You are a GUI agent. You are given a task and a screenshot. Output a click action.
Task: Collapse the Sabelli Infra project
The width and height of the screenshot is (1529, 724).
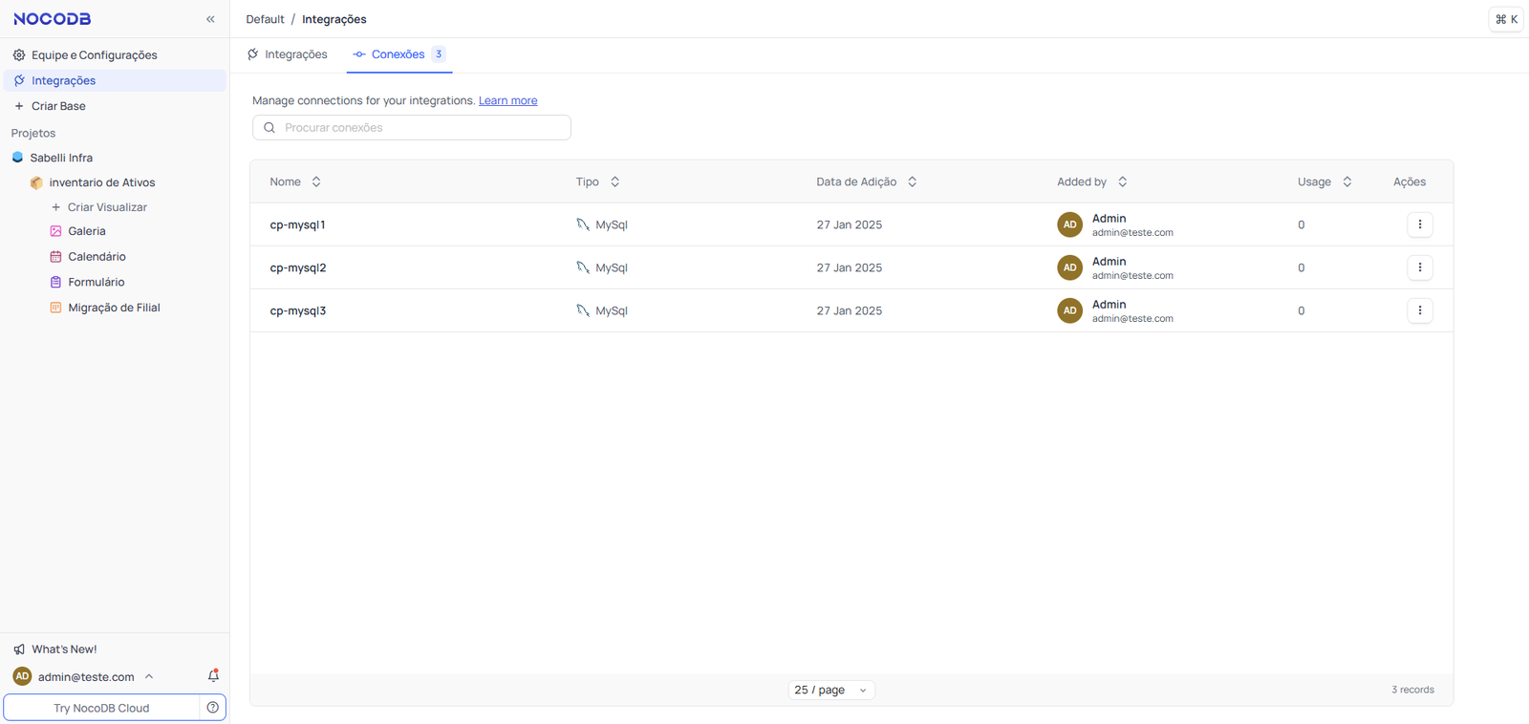61,158
